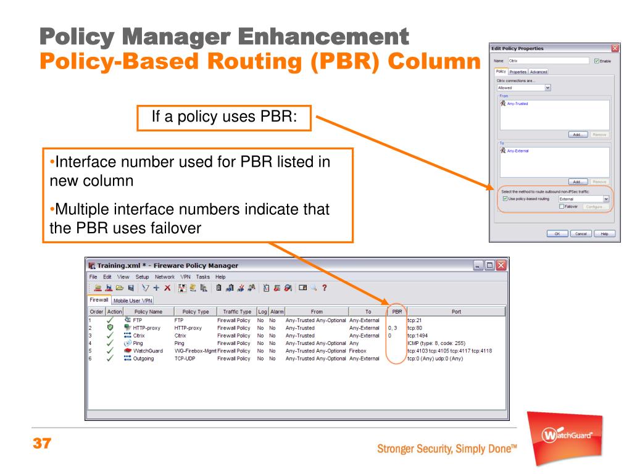The width and height of the screenshot is (632, 474).
Task: Click the magnifying glass toolbar icon
Action: coord(314,288)
